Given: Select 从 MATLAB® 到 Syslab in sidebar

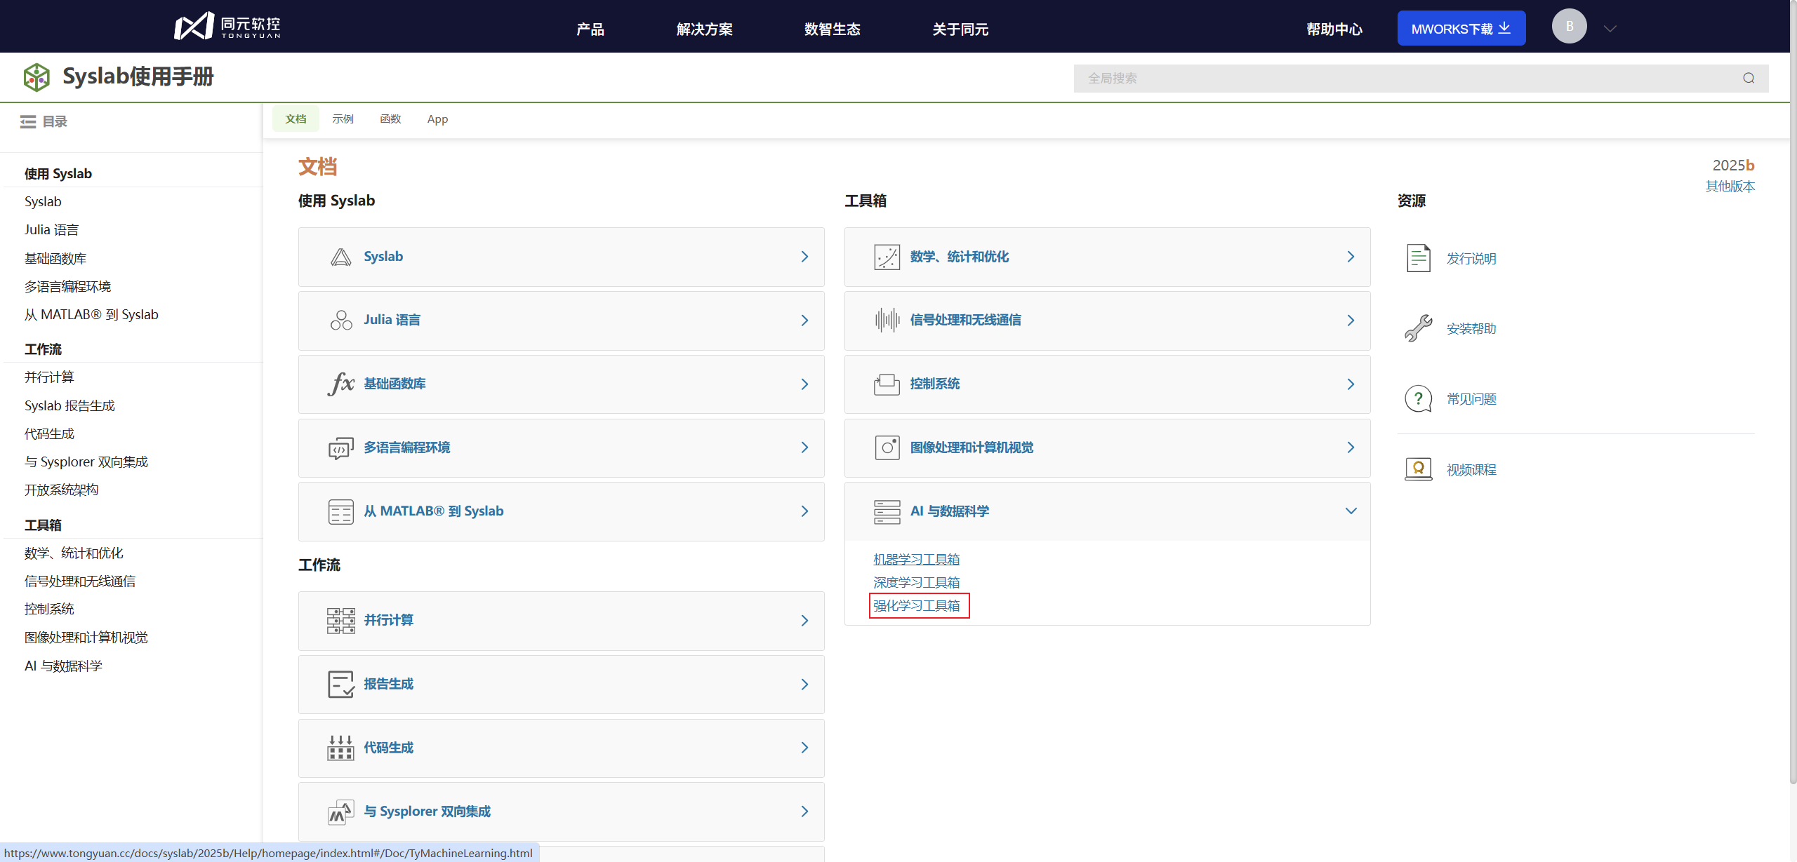Looking at the screenshot, I should click(91, 315).
